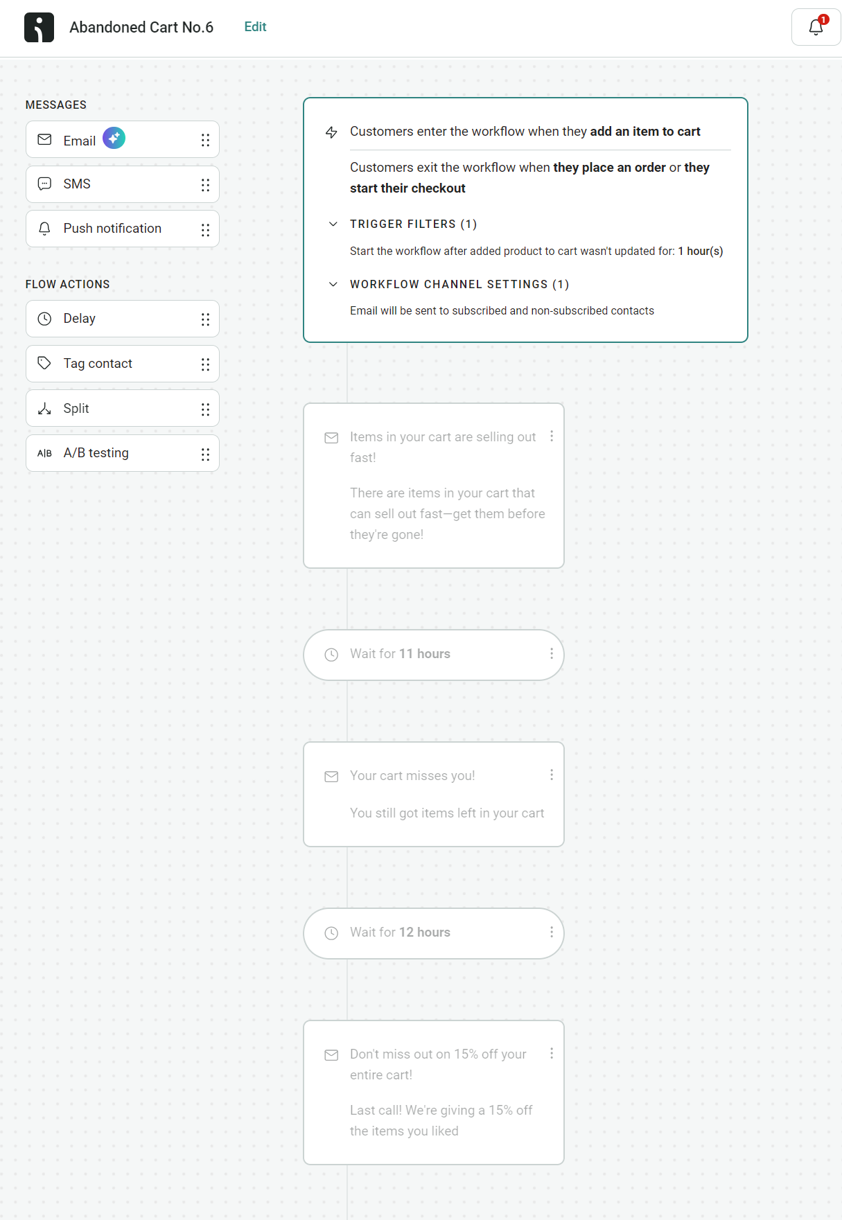This screenshot has height=1220, width=842.
Task: Open options for 'Your cart misses you!' email
Action: click(552, 775)
